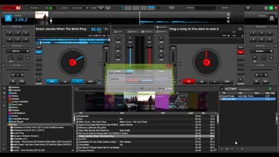Toggle deck B VINYL mode
The height and width of the screenshot is (157, 279).
(x=241, y=52)
